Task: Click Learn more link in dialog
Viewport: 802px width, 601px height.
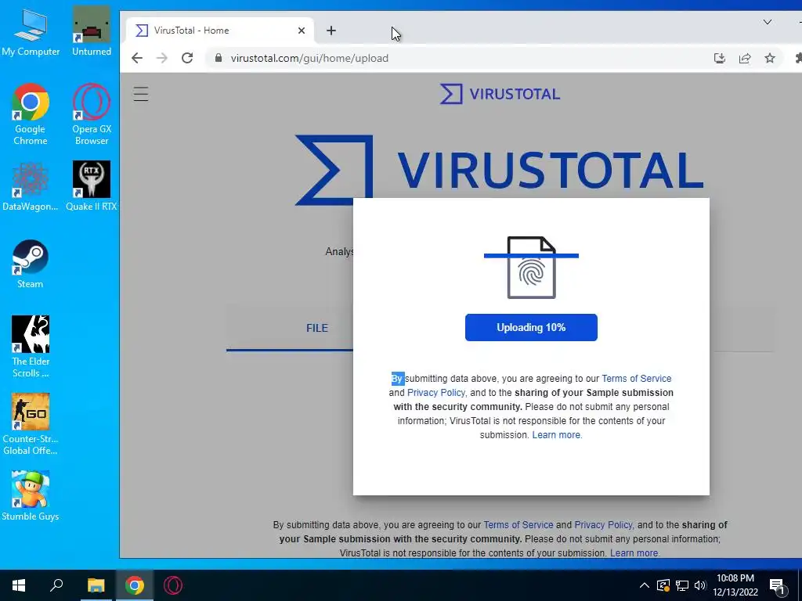Action: point(557,435)
